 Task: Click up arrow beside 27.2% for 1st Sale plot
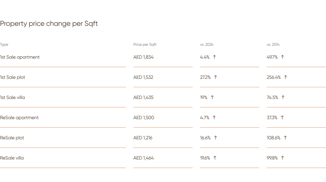216,77
